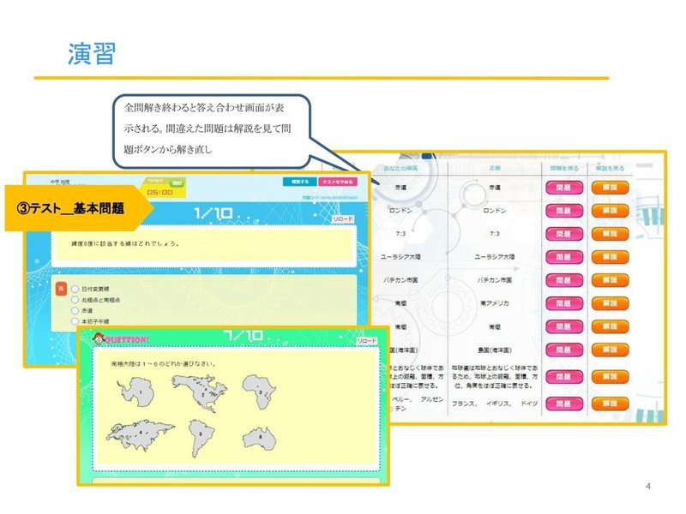The height and width of the screenshot is (514, 686).
Task: Select 赤道 radio button in the quiz
Action: click(x=75, y=311)
